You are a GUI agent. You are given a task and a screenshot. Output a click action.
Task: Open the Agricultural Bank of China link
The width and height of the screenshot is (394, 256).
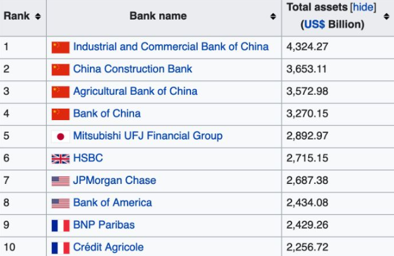click(135, 92)
